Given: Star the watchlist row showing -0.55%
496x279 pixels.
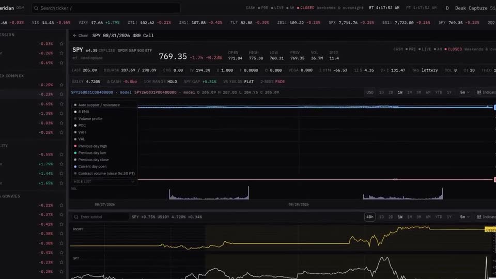Looking at the screenshot, I should [61, 154].
